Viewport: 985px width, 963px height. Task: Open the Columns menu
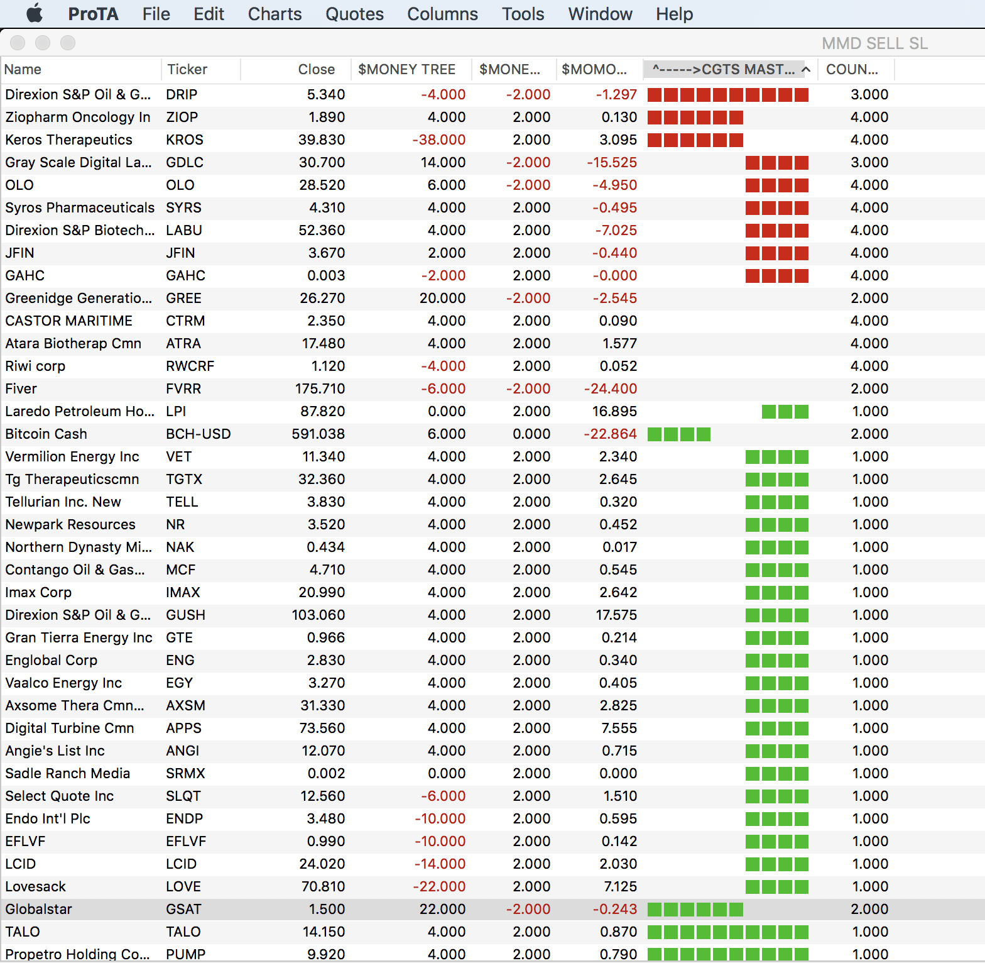pos(442,14)
